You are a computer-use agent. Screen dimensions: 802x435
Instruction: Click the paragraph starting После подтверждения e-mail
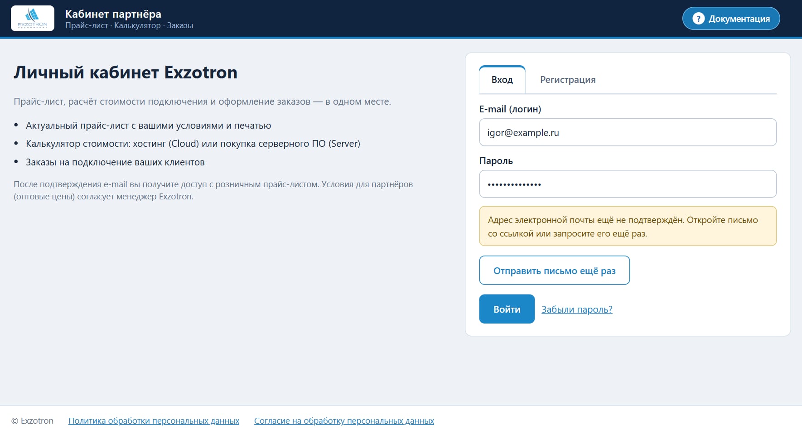point(213,190)
